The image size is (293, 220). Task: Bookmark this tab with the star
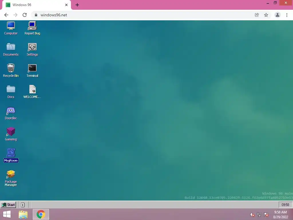point(266,15)
